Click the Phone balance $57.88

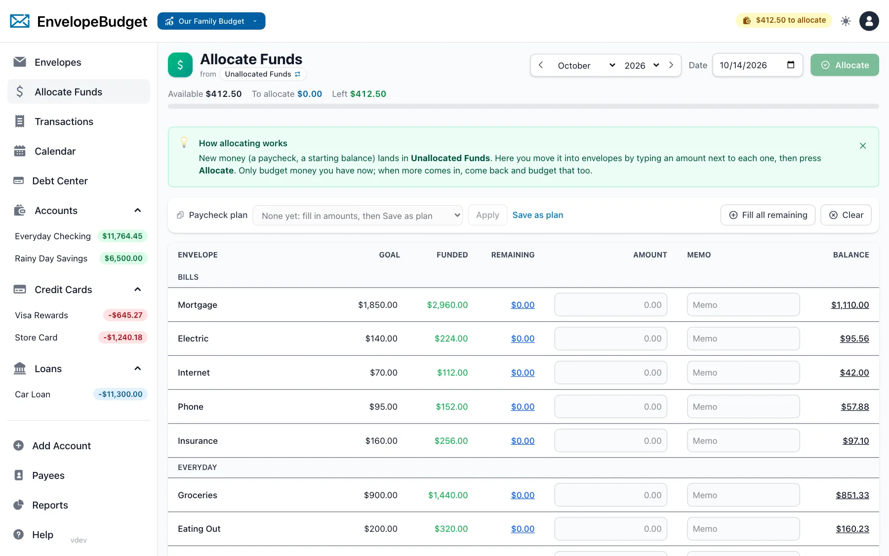point(855,407)
